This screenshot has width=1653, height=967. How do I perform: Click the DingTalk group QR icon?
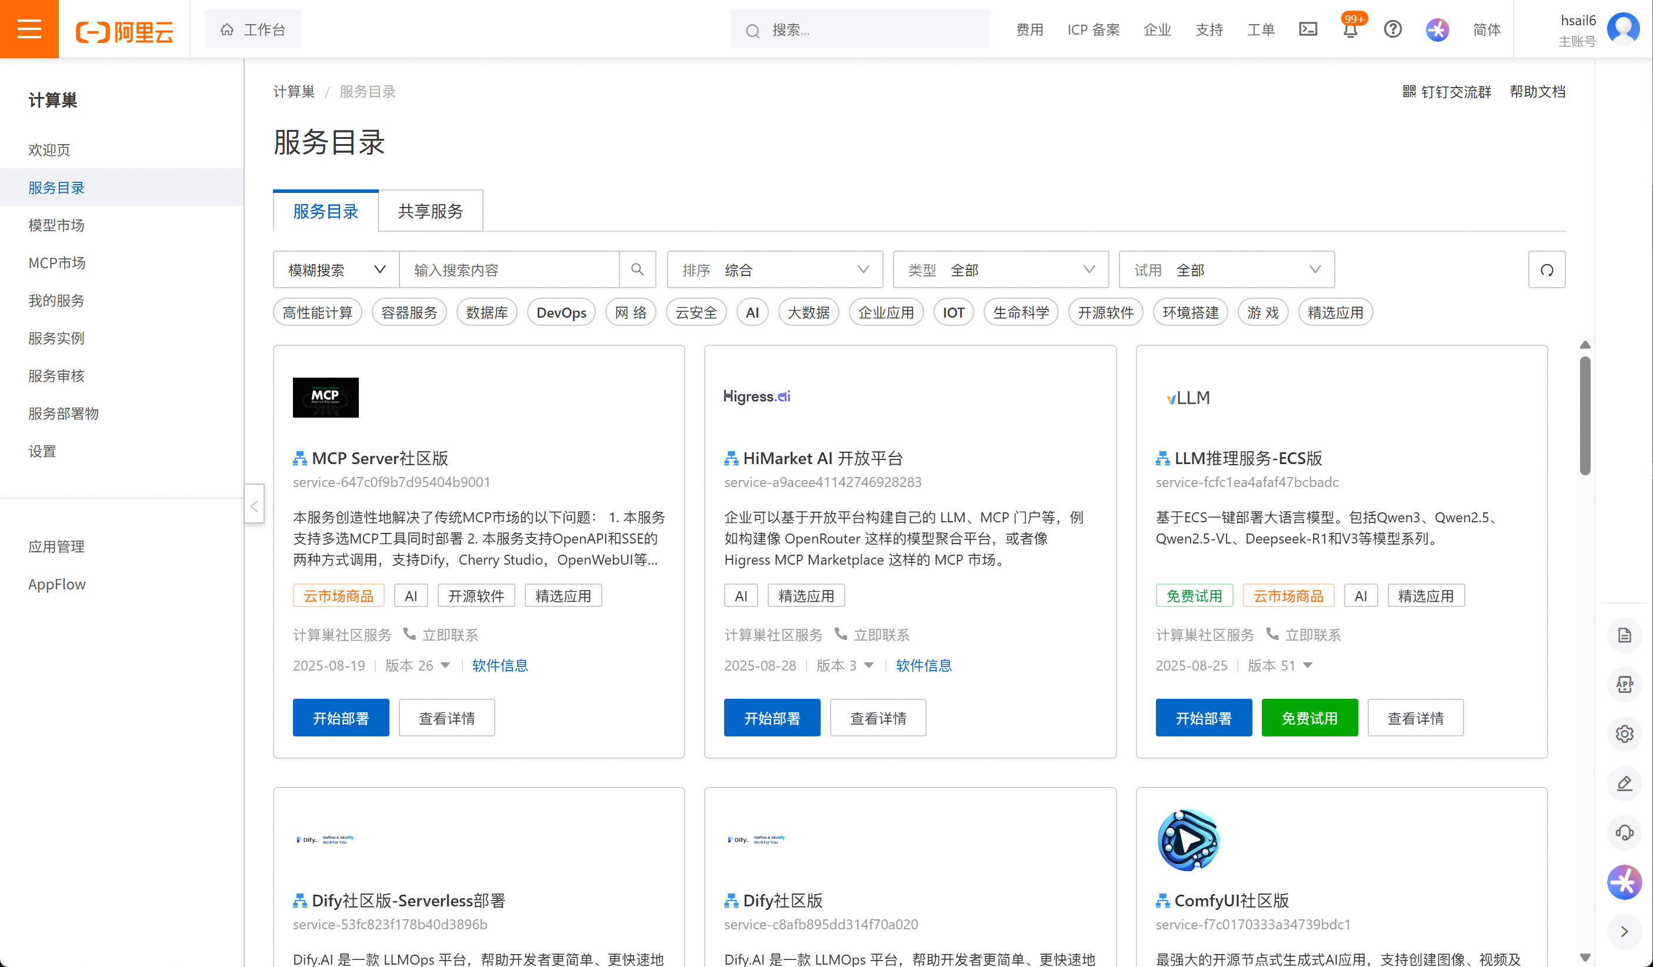pos(1409,91)
